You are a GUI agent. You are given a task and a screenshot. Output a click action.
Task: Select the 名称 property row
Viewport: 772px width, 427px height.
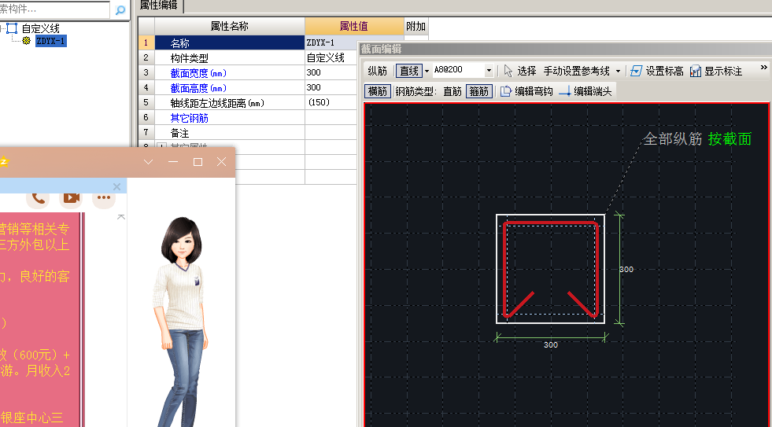[x=230, y=43]
